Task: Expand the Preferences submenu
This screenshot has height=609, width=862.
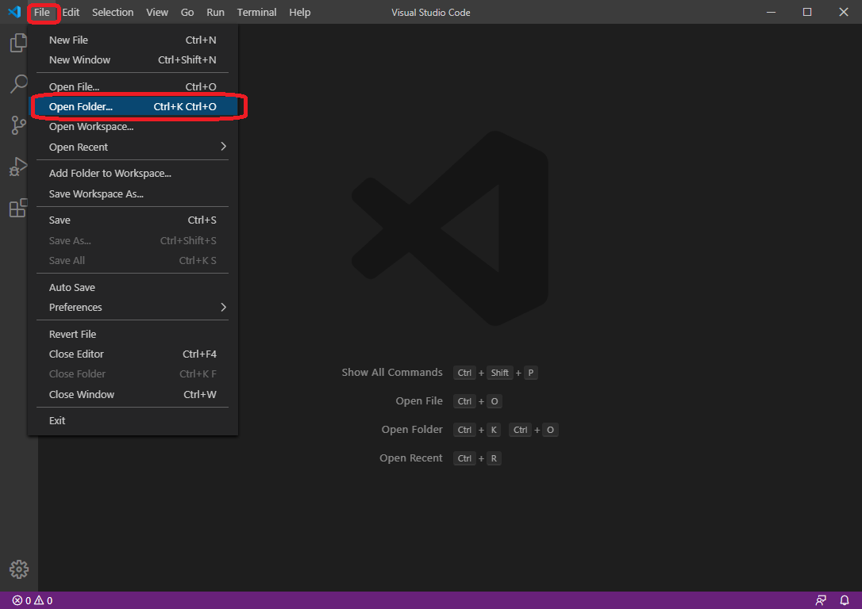Action: coord(133,308)
